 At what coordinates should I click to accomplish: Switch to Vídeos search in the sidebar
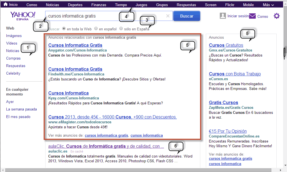(x=11, y=43)
